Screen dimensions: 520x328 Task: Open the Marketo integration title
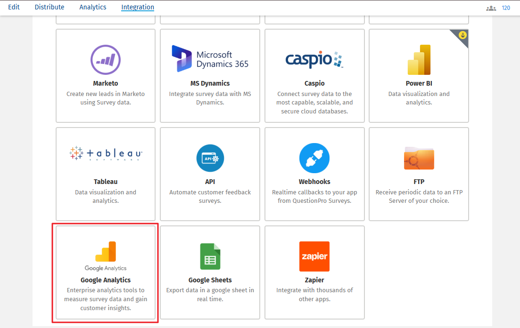coord(106,83)
